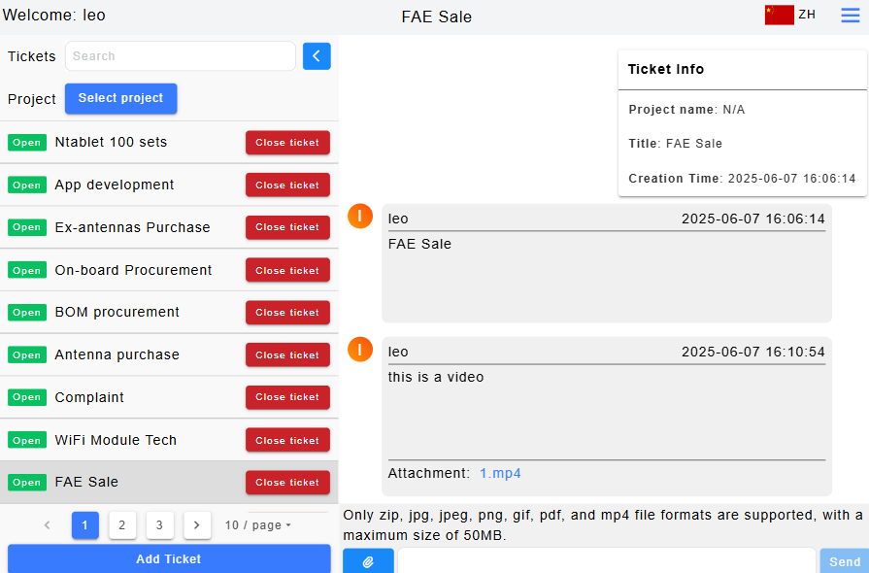The width and height of the screenshot is (869, 573).
Task: Go to next page using the arrow icon
Action: point(197,525)
